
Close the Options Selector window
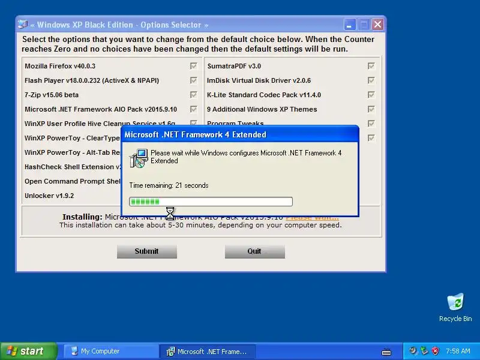coord(378,24)
